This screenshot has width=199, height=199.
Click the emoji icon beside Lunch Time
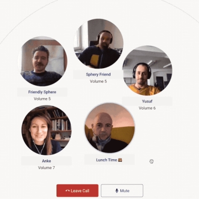(x=120, y=160)
